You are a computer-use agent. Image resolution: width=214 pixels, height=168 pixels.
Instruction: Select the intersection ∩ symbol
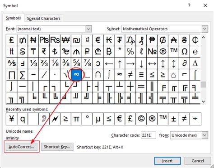tap(98, 75)
